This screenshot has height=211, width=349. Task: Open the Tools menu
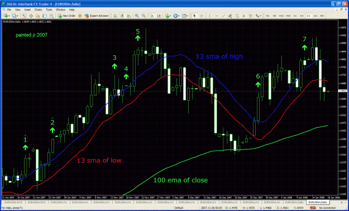pyautogui.click(x=49, y=10)
